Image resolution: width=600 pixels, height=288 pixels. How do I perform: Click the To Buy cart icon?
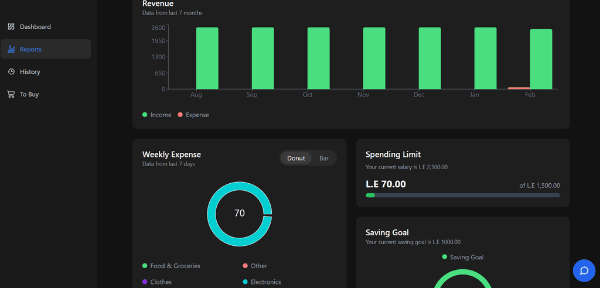coord(11,94)
